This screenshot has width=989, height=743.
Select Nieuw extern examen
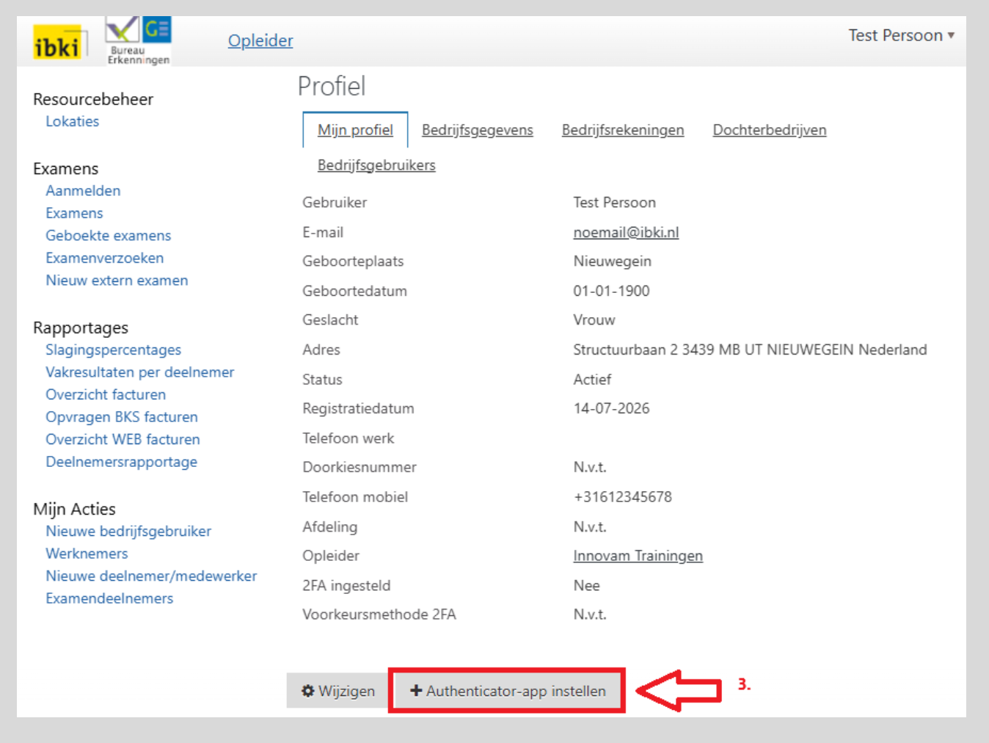[117, 280]
